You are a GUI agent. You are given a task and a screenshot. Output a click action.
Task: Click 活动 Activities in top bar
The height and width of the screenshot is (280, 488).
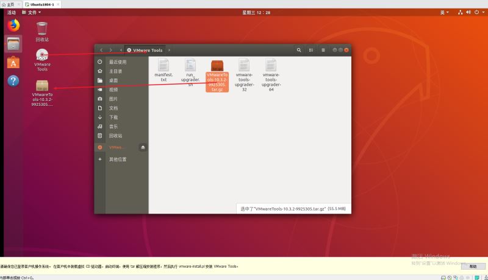(12, 12)
